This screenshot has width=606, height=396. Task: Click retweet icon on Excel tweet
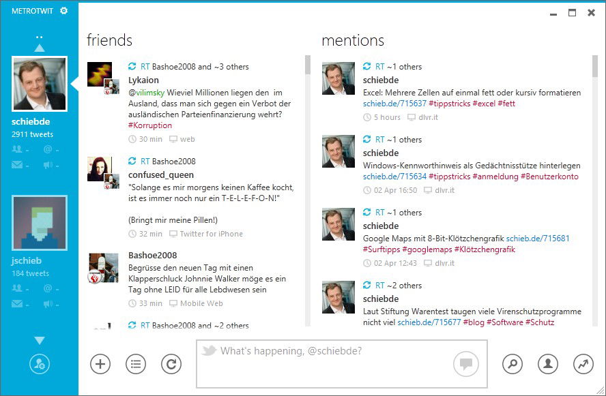[x=366, y=66]
